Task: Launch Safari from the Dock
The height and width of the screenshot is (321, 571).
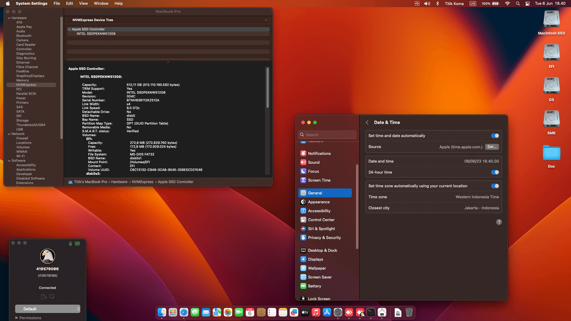Action: pyautogui.click(x=184, y=312)
